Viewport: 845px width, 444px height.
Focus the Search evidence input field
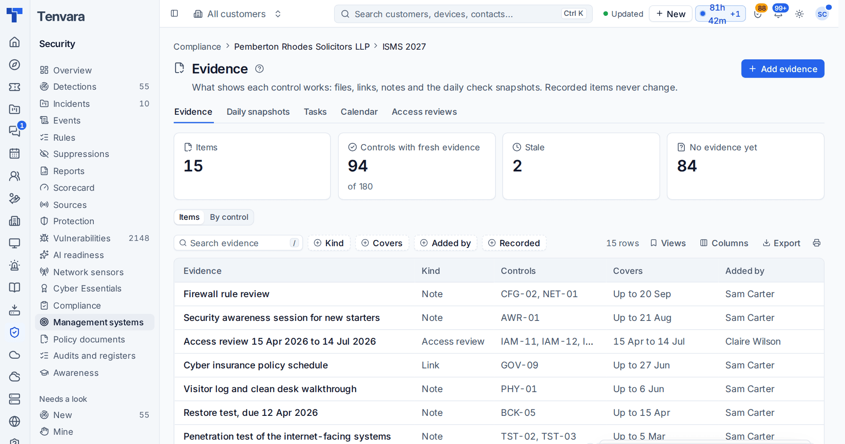[x=238, y=243]
